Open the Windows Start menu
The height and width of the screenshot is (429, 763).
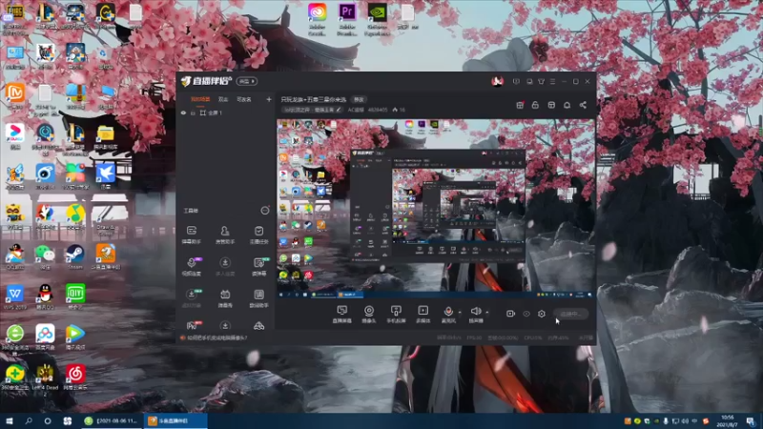click(9, 420)
